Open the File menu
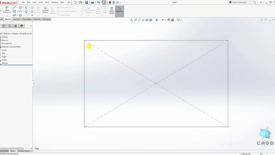The image size is (275, 155). (x=23, y=2)
